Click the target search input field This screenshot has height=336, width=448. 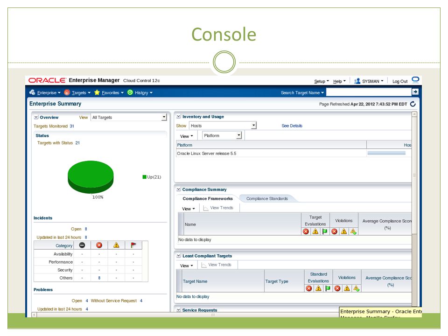369,92
